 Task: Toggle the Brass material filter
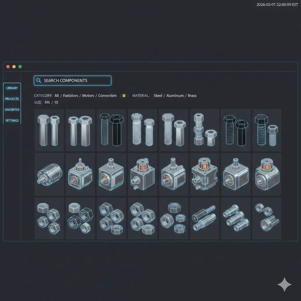pyautogui.click(x=192, y=96)
